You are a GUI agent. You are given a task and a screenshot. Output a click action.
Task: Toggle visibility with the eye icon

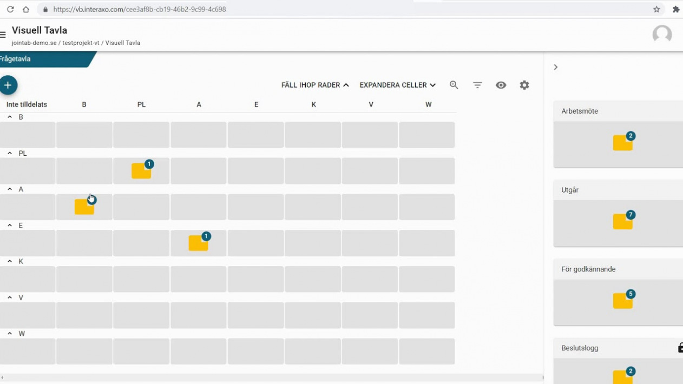pos(501,85)
